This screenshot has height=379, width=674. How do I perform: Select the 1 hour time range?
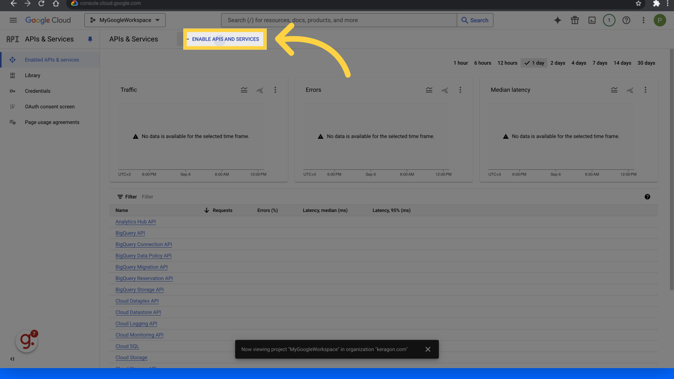click(461, 63)
